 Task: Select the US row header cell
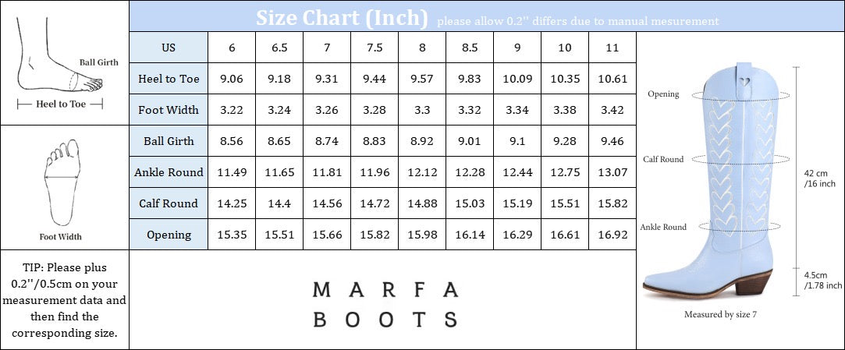point(168,48)
